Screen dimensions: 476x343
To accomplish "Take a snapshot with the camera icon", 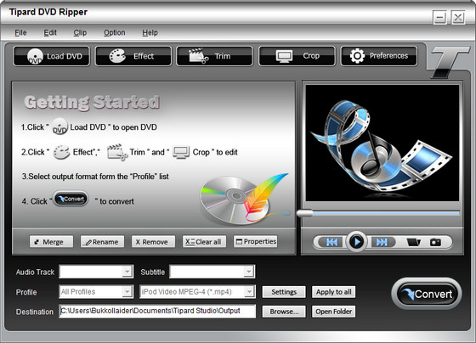I will [x=435, y=242].
